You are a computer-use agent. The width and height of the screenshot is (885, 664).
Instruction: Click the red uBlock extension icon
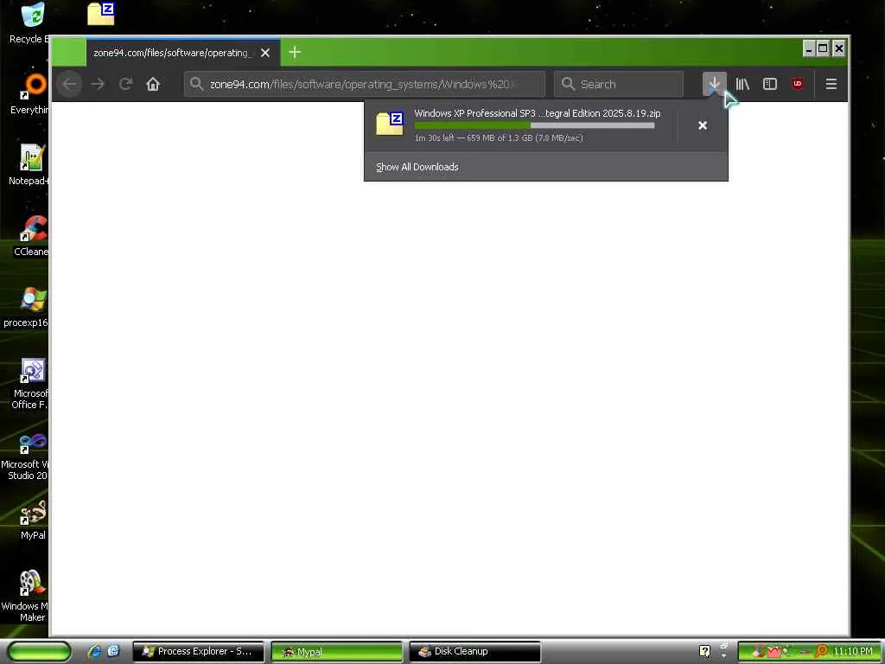[798, 84]
